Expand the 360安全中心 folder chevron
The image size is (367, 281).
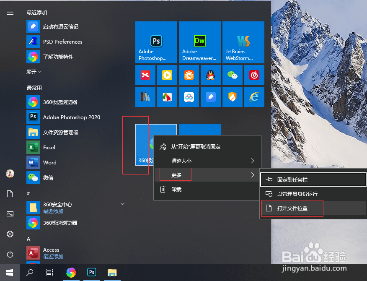pos(123,204)
